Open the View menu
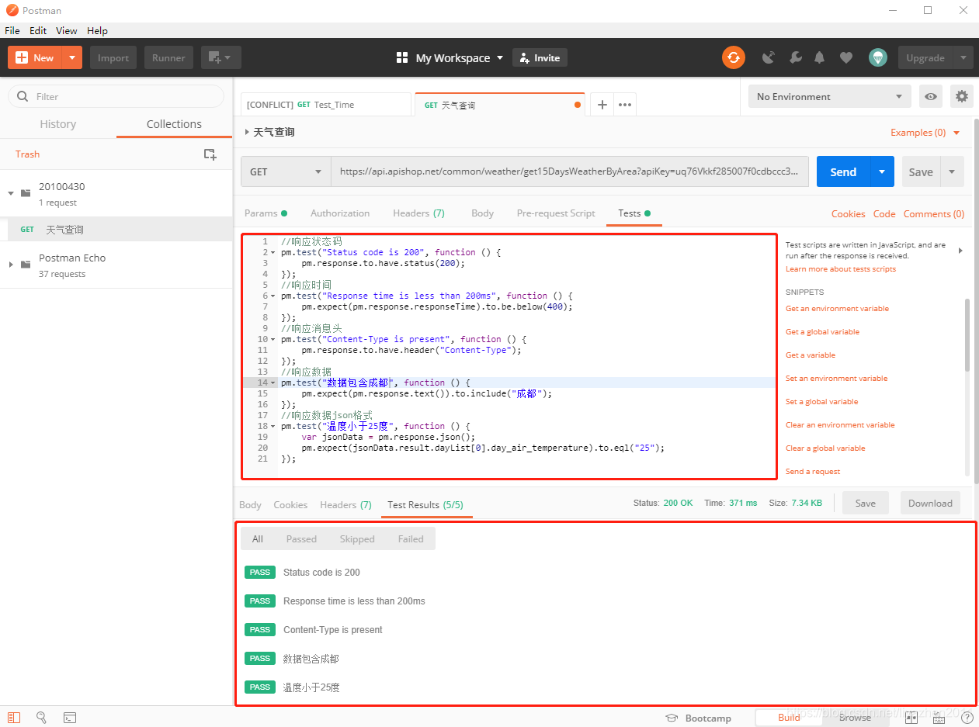This screenshot has height=727, width=979. [x=67, y=30]
